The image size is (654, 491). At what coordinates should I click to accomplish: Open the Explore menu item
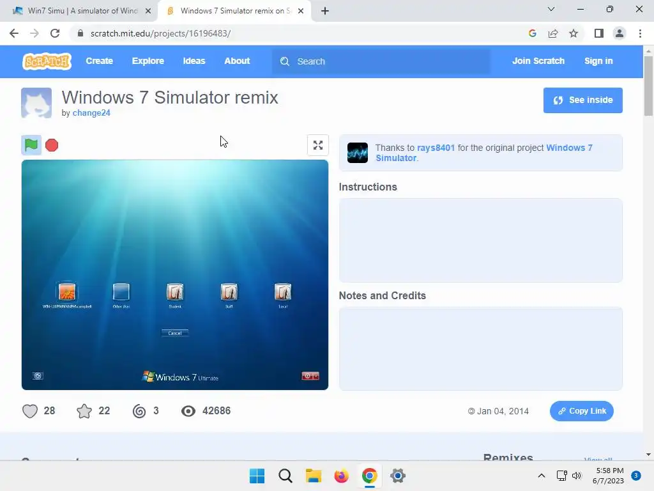click(x=148, y=61)
